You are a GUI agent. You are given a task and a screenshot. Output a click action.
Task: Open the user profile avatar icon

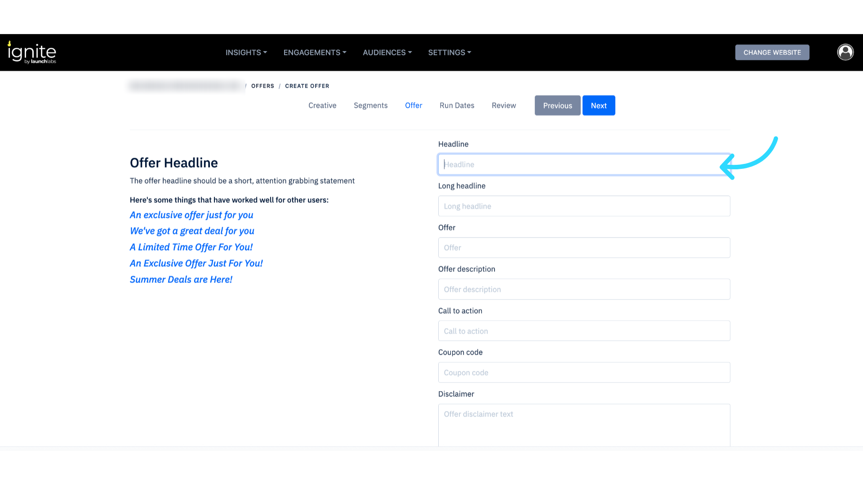pos(845,52)
